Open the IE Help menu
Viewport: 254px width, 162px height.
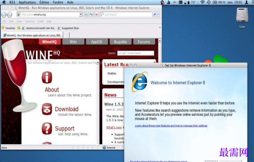49,21
